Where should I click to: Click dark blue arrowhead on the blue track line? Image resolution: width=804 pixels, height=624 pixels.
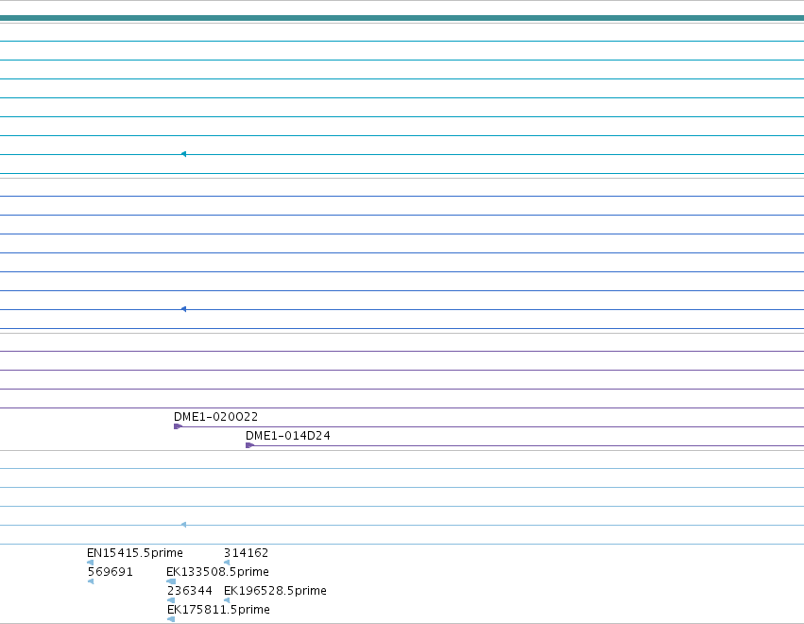point(183,309)
